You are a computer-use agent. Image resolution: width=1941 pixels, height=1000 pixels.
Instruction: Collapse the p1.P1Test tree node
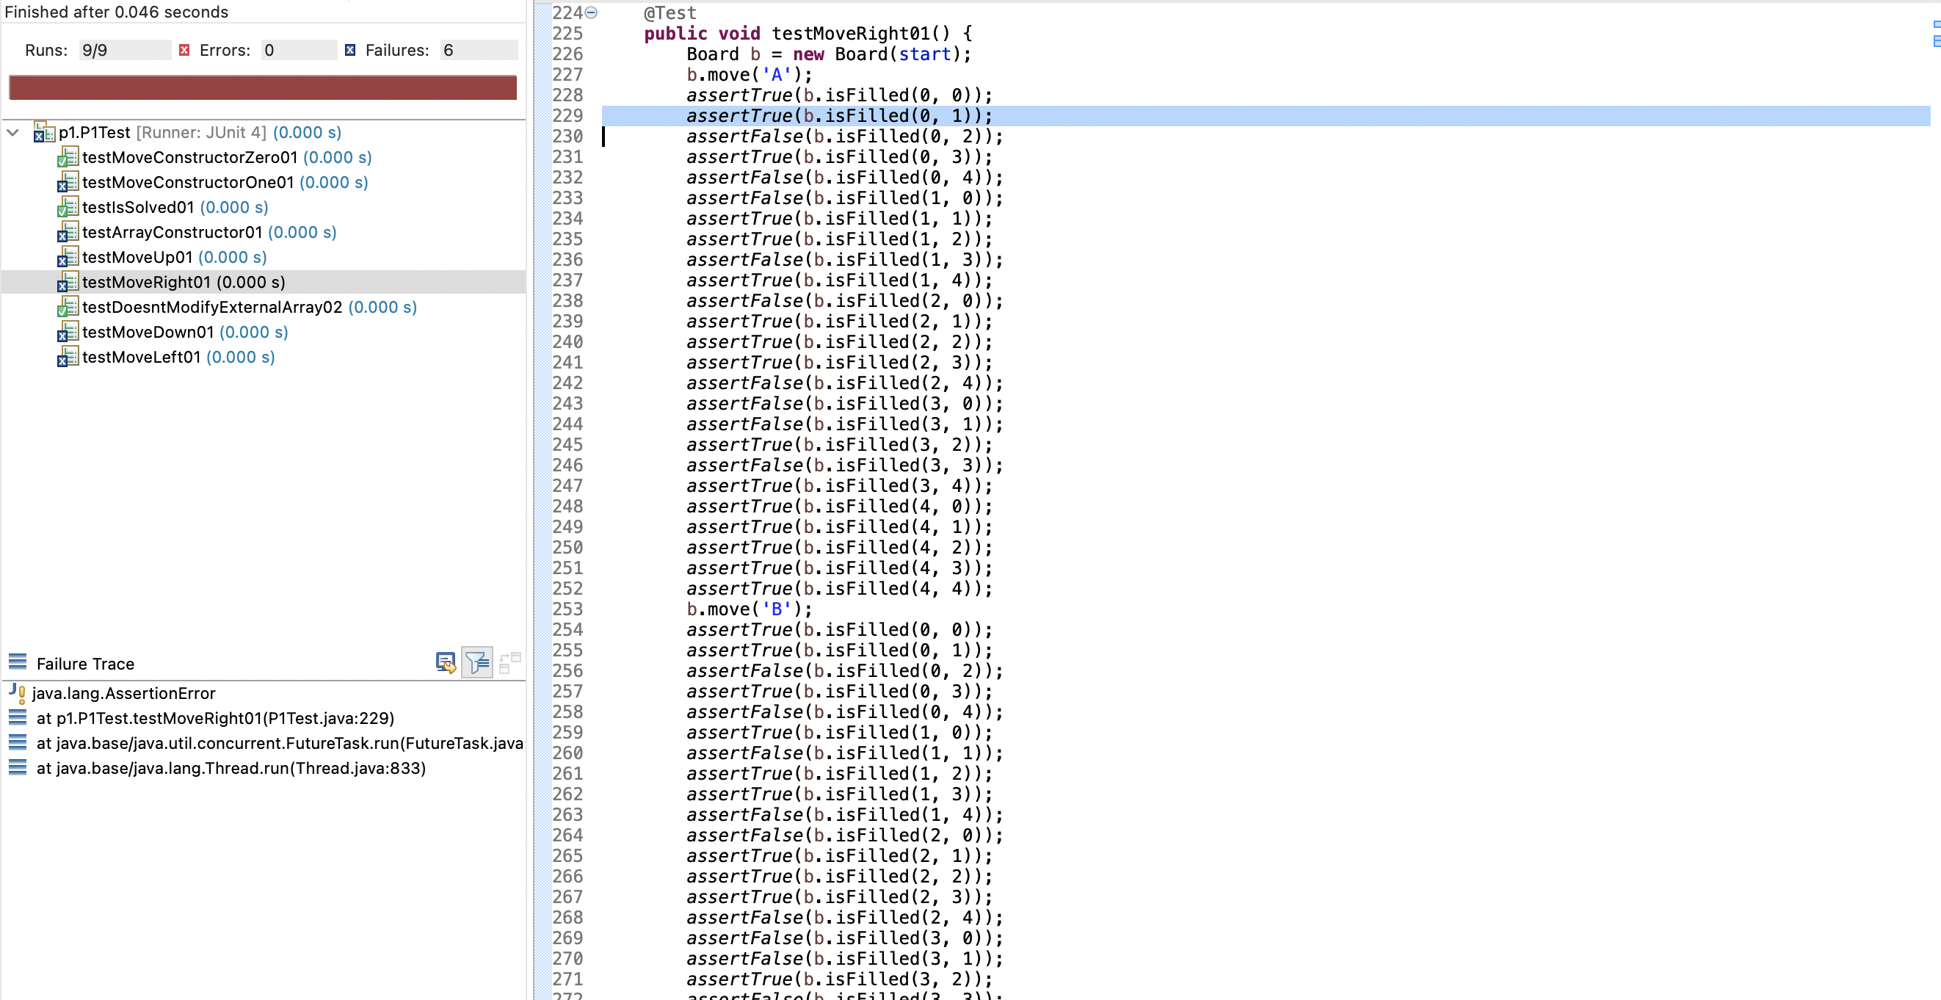[12, 133]
